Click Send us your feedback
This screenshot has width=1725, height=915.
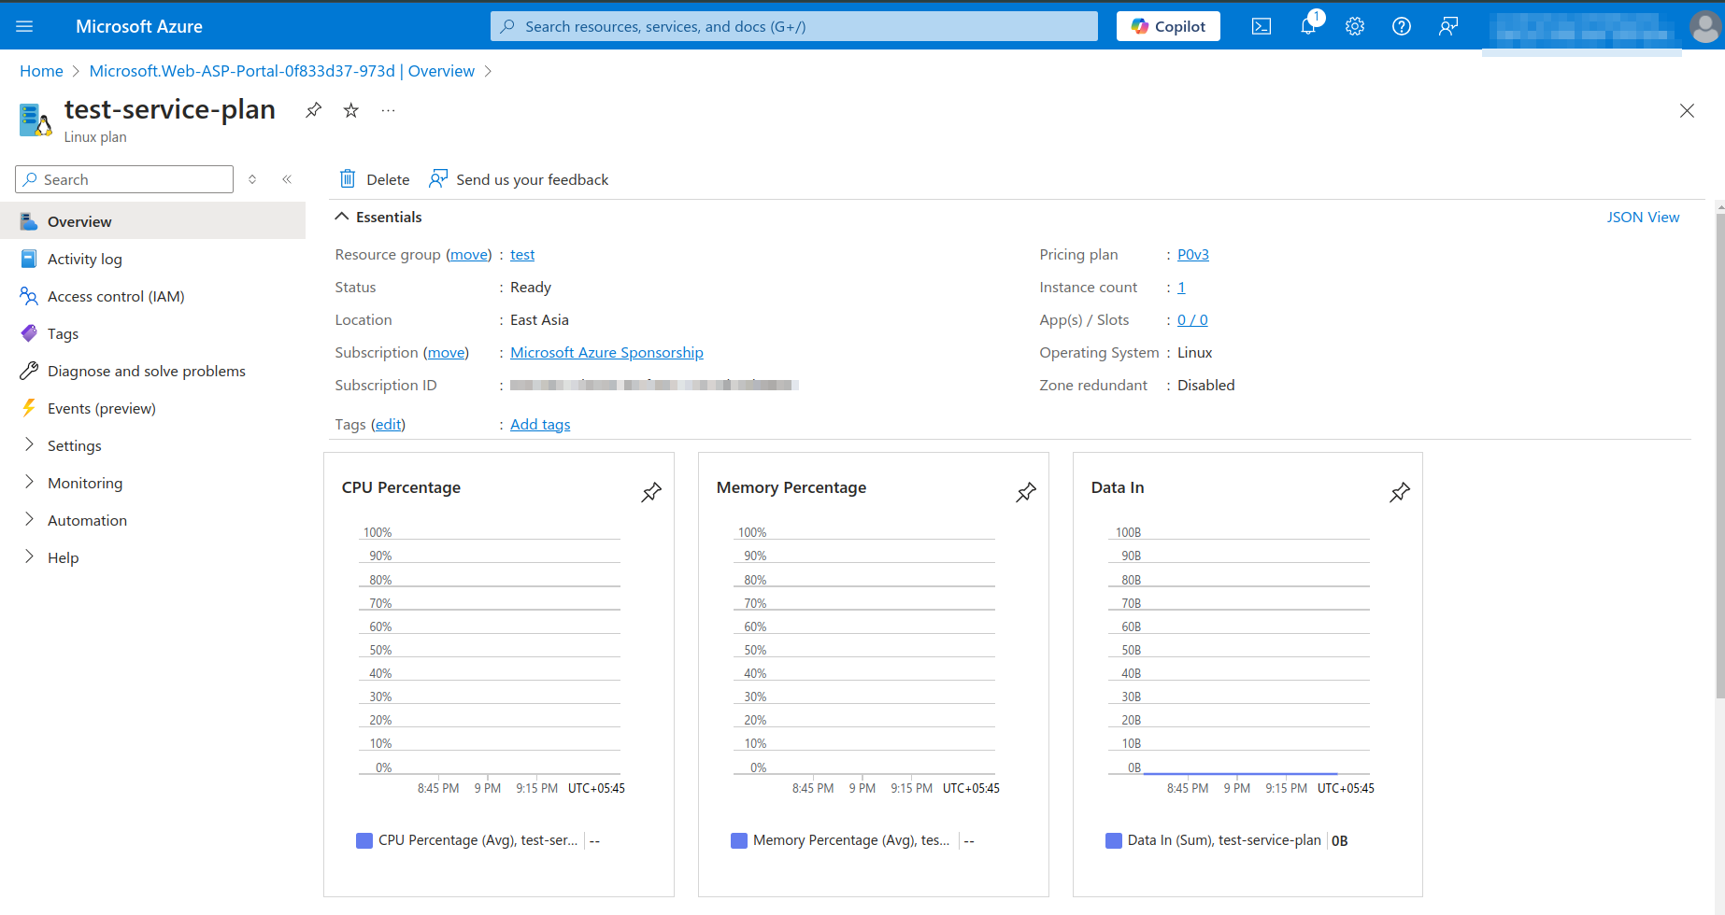[519, 179]
